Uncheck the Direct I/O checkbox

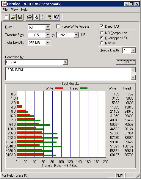pyautogui.click(x=101, y=26)
